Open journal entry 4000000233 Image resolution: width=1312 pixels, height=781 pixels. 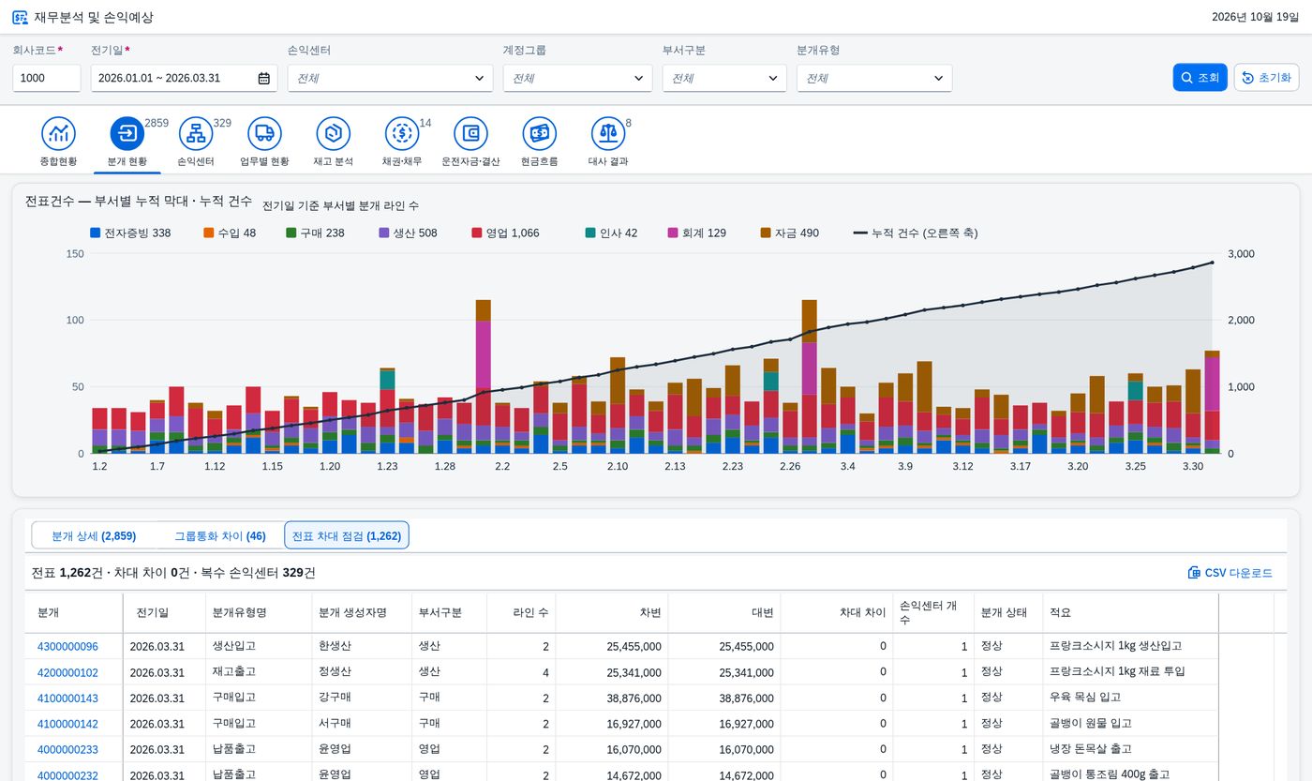(67, 750)
